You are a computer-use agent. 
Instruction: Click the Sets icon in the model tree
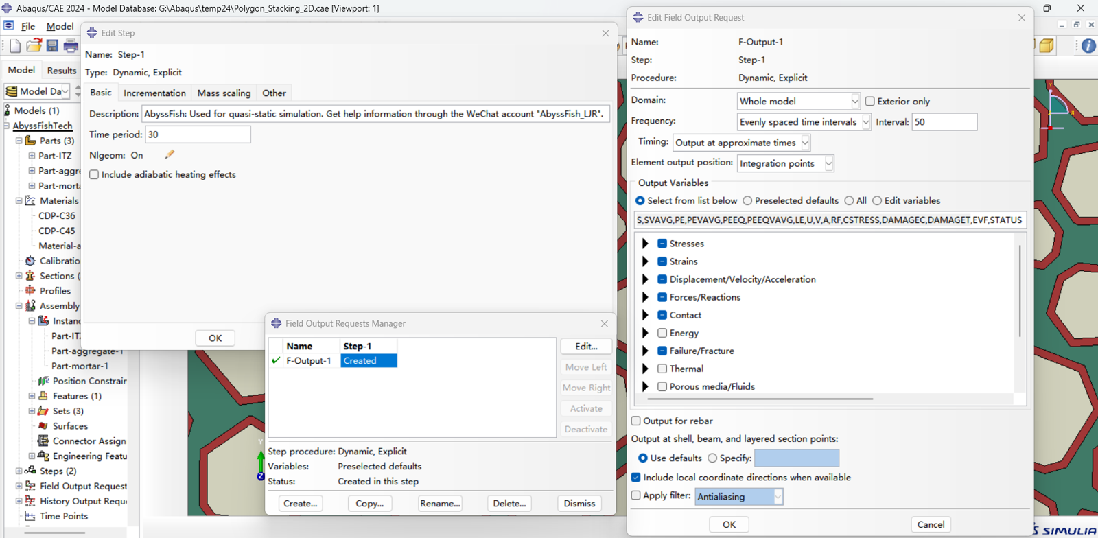pyautogui.click(x=43, y=411)
